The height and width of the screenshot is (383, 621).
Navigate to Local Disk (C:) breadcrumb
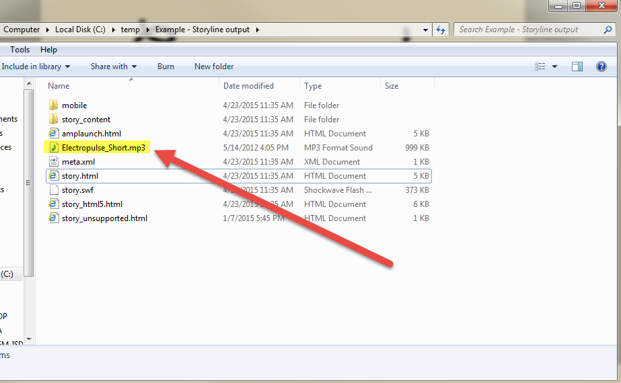click(x=80, y=30)
